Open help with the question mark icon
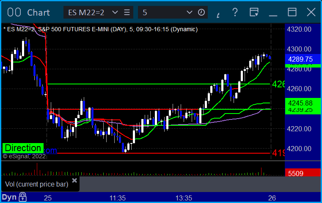The image size is (322, 203). pyautogui.click(x=235, y=12)
